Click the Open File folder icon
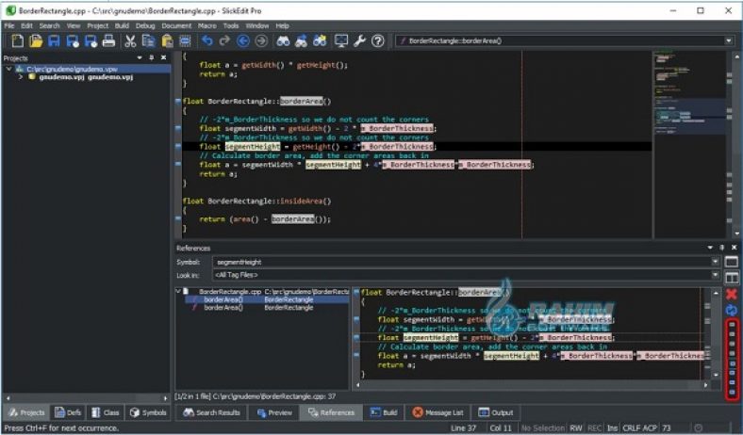743x435 pixels. point(34,41)
